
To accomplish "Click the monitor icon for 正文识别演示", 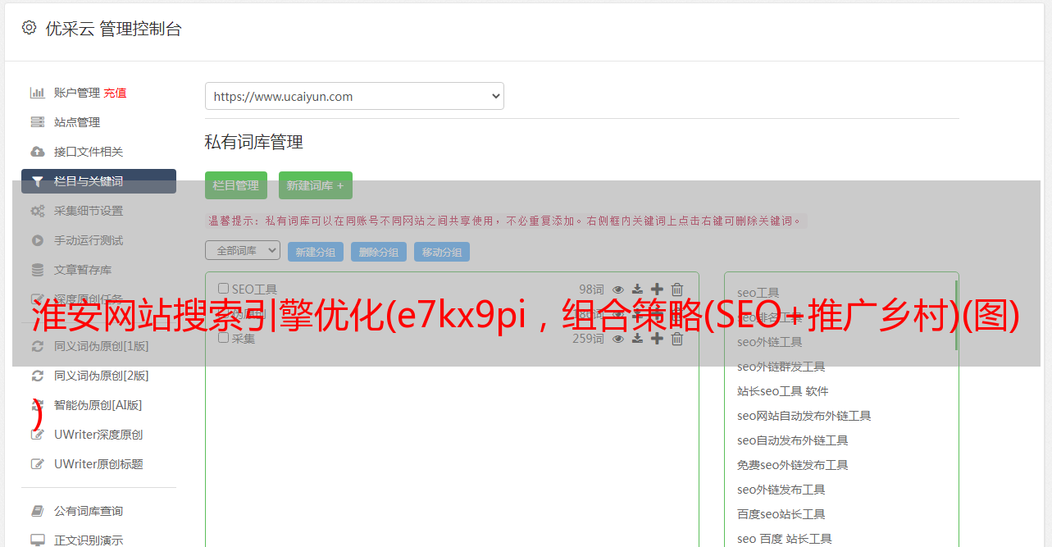I will pos(37,540).
